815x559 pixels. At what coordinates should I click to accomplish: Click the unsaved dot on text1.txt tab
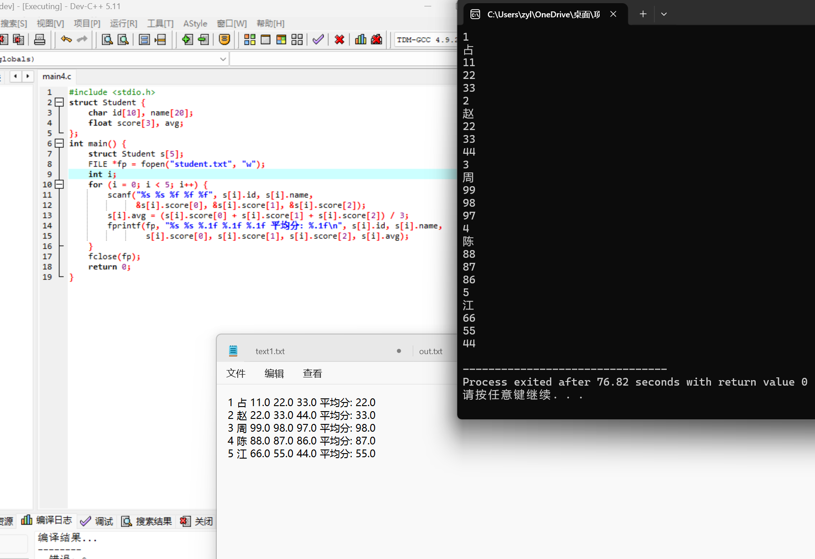point(399,351)
